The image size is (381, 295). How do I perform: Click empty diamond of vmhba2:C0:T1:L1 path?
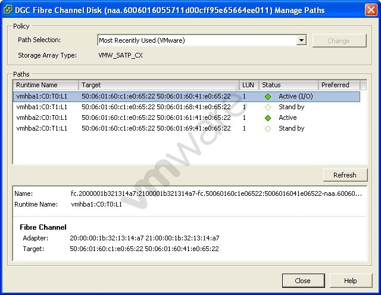[268, 129]
